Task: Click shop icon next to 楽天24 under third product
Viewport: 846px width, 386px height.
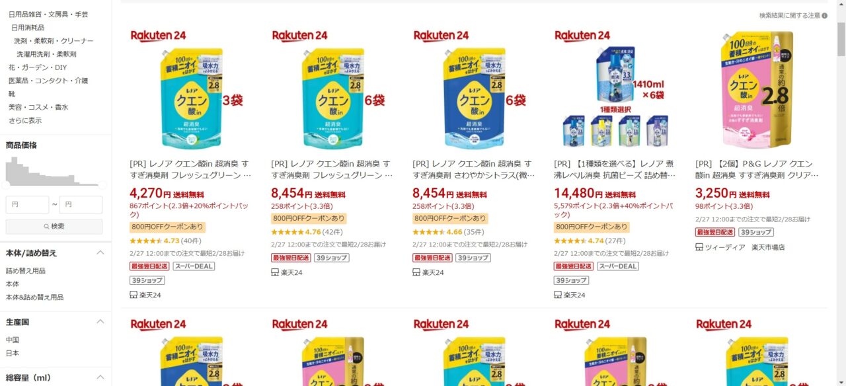Action: pyautogui.click(x=416, y=272)
